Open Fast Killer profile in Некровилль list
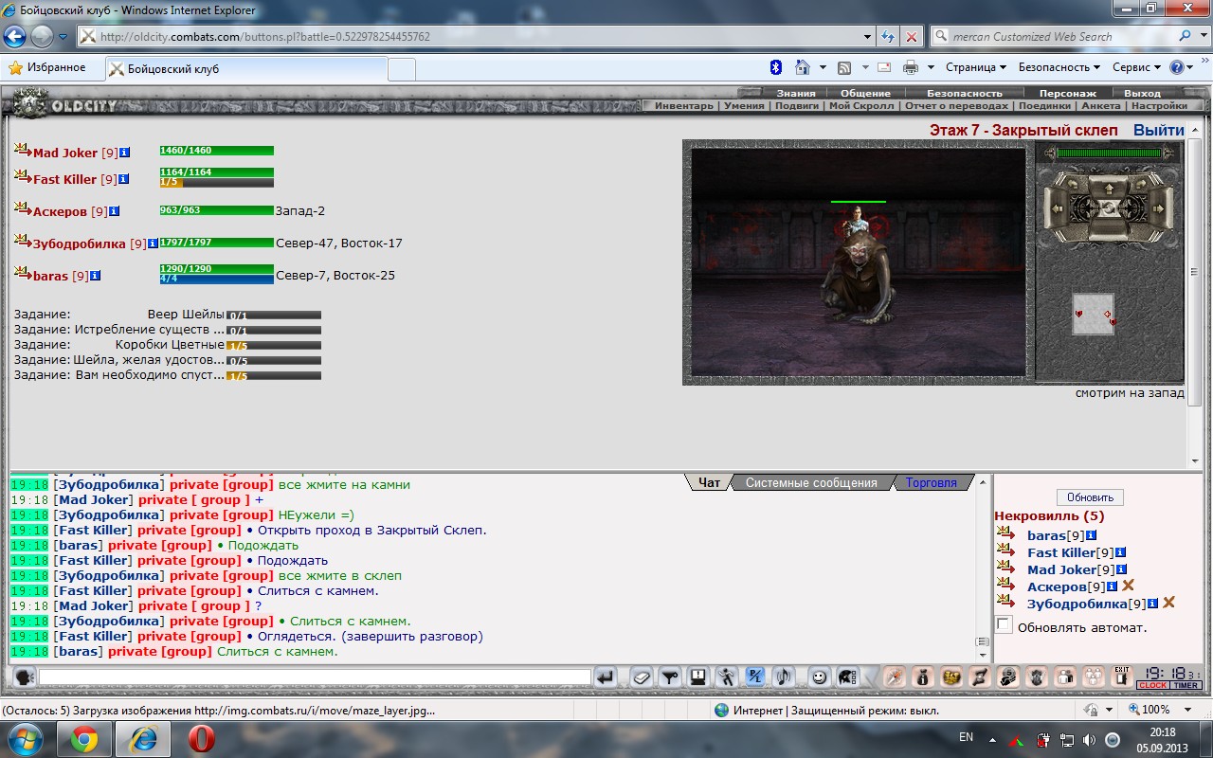 point(1061,552)
